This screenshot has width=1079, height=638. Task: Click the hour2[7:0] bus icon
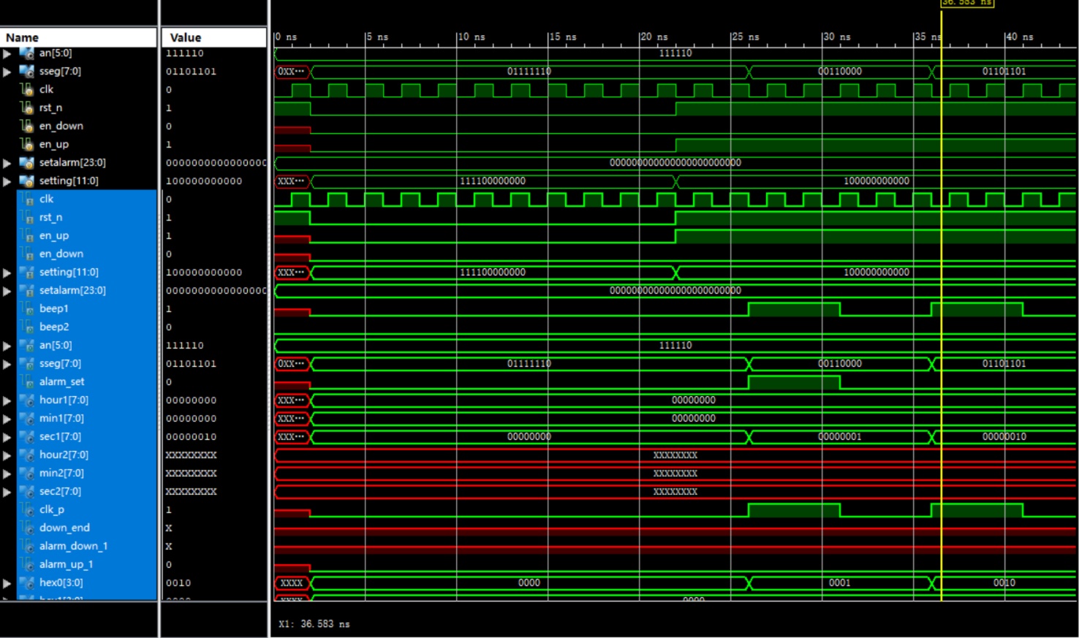tap(27, 455)
